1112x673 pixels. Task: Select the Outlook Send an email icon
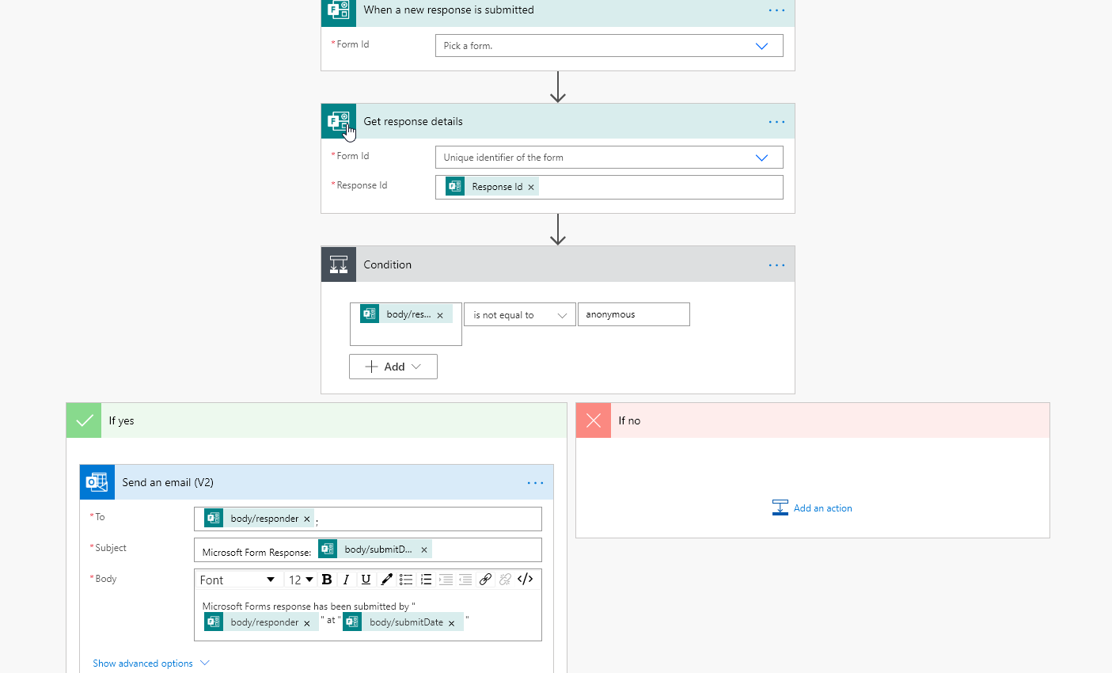point(97,482)
